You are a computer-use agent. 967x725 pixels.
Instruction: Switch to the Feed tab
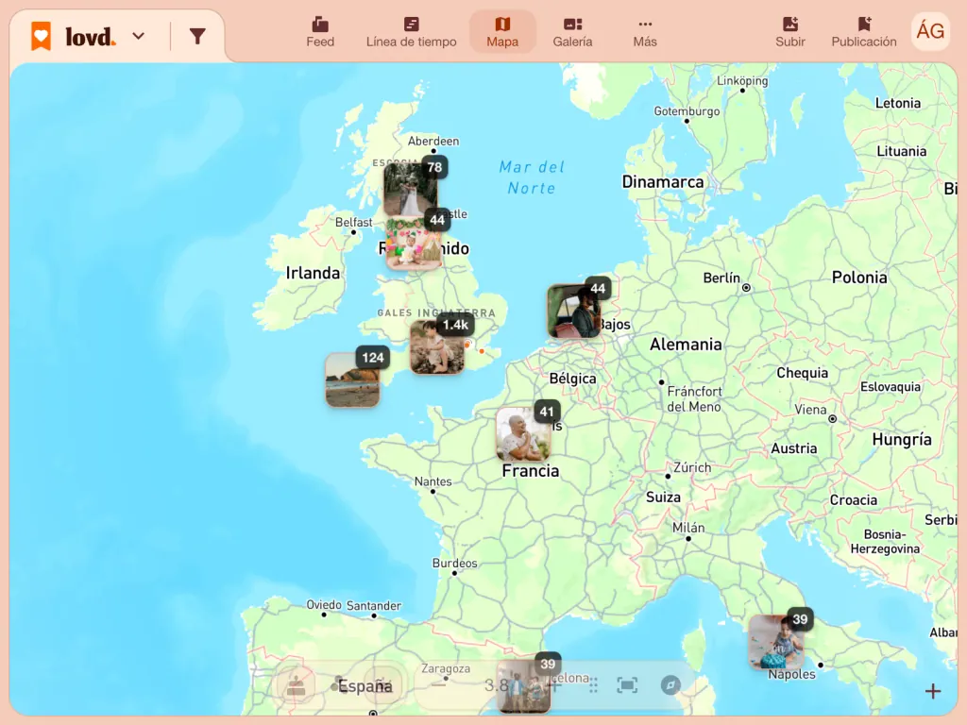(x=320, y=32)
